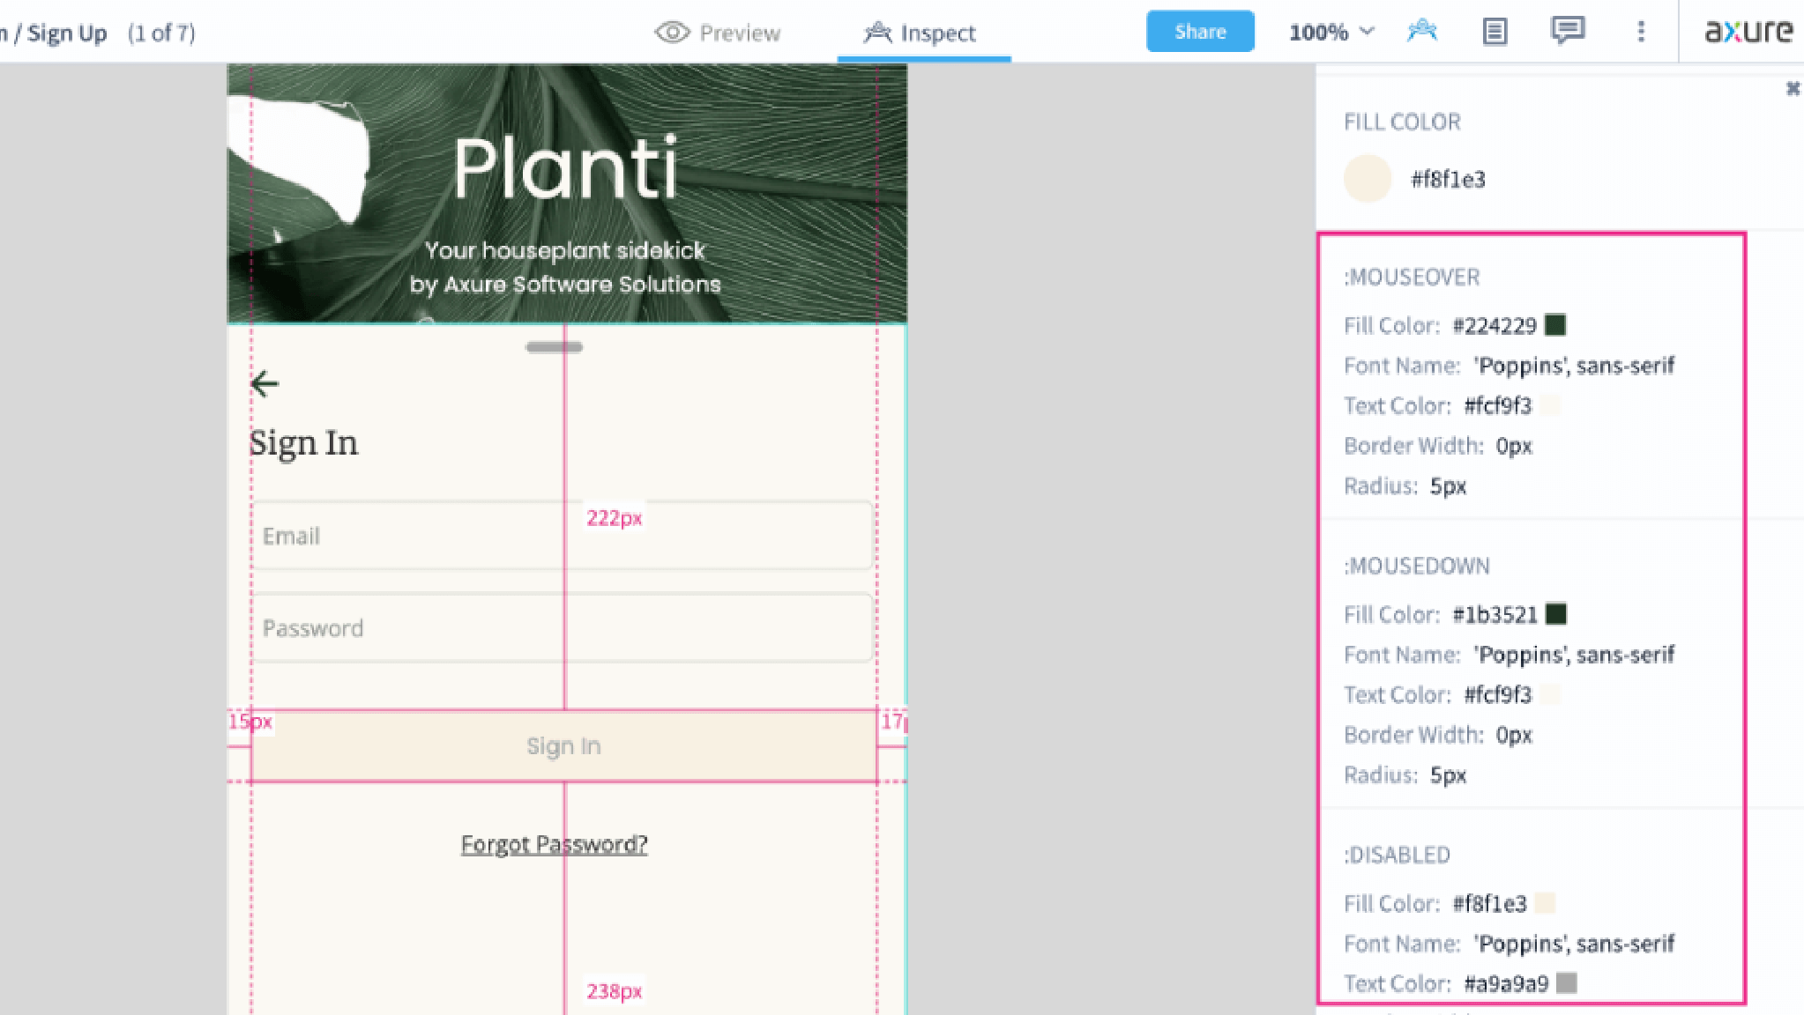Click the (1 of 7) page counter

[161, 33]
